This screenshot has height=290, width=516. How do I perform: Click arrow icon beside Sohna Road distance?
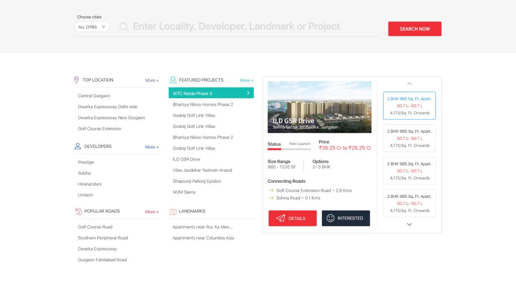coord(271,198)
